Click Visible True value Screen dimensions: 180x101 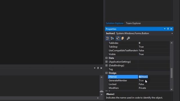(x=141, y=54)
